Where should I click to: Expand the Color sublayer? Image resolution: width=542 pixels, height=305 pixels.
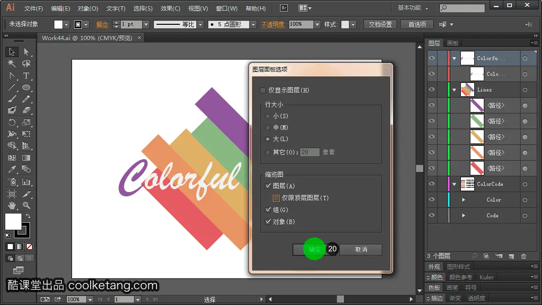(464, 200)
